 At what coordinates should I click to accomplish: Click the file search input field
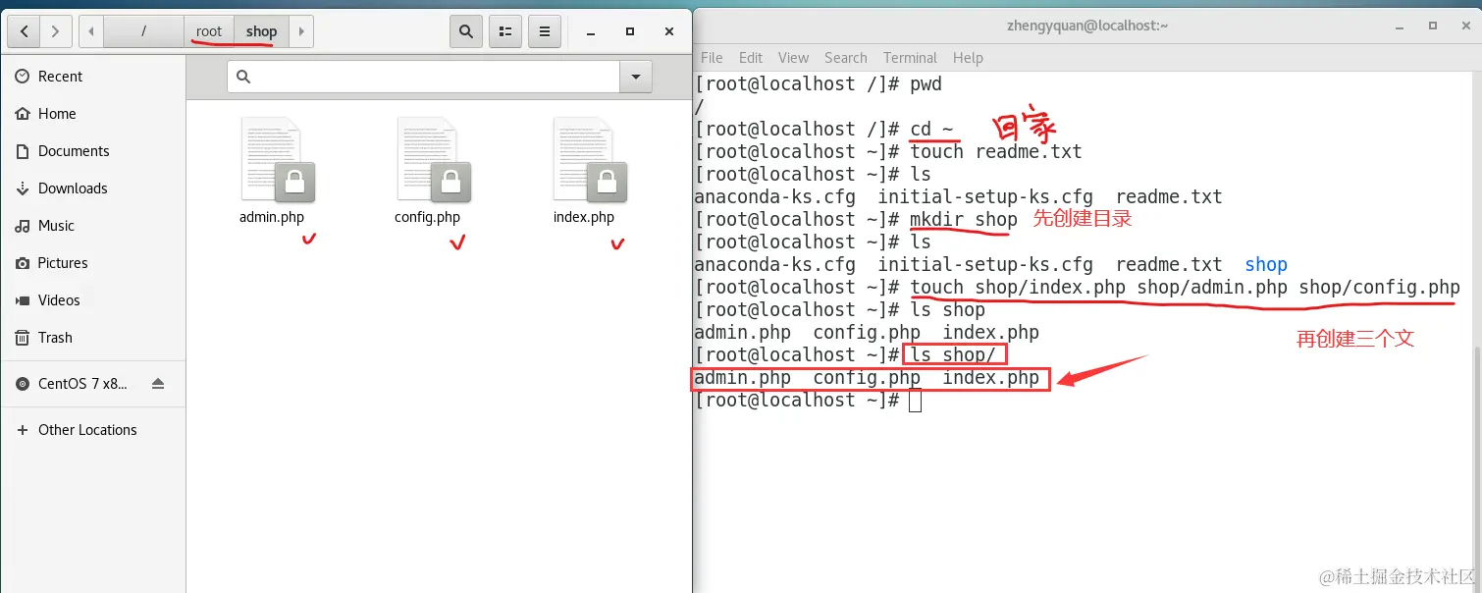424,77
